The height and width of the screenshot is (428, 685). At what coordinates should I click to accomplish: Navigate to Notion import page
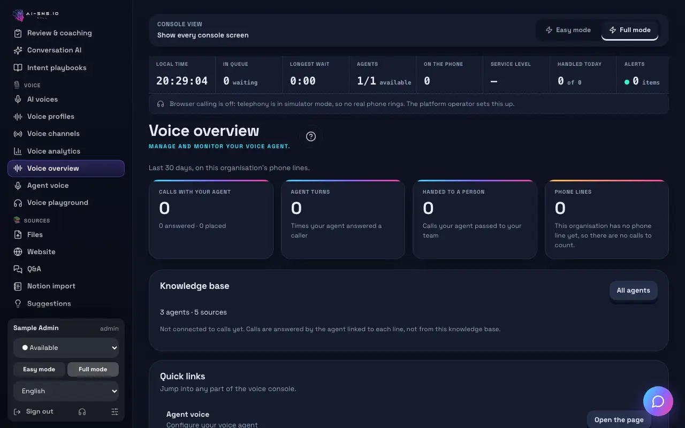(x=66, y=286)
